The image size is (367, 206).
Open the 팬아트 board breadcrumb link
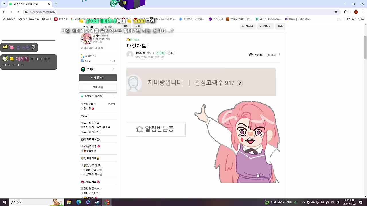click(133, 40)
